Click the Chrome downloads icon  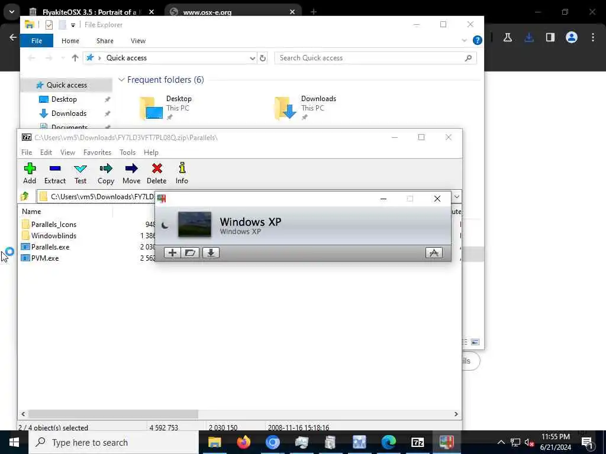coord(529,37)
